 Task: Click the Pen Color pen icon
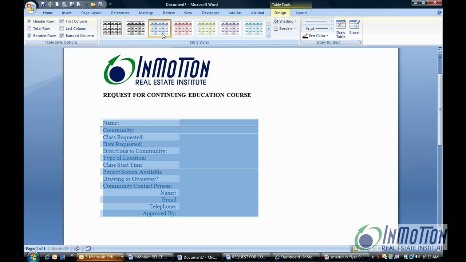tap(305, 36)
